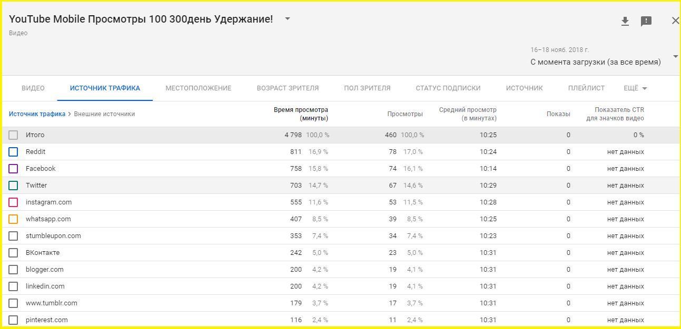Click the Источник трафика breadcrumb link

(37, 114)
